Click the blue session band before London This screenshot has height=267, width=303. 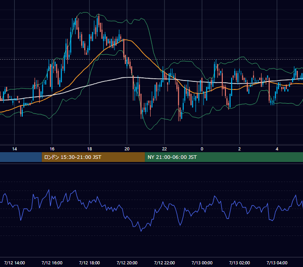click(21, 157)
